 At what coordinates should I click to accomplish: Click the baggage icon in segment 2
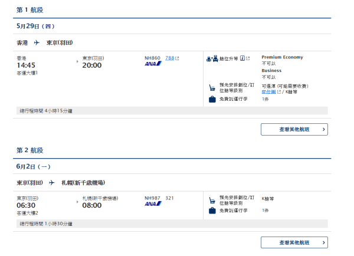point(212,210)
